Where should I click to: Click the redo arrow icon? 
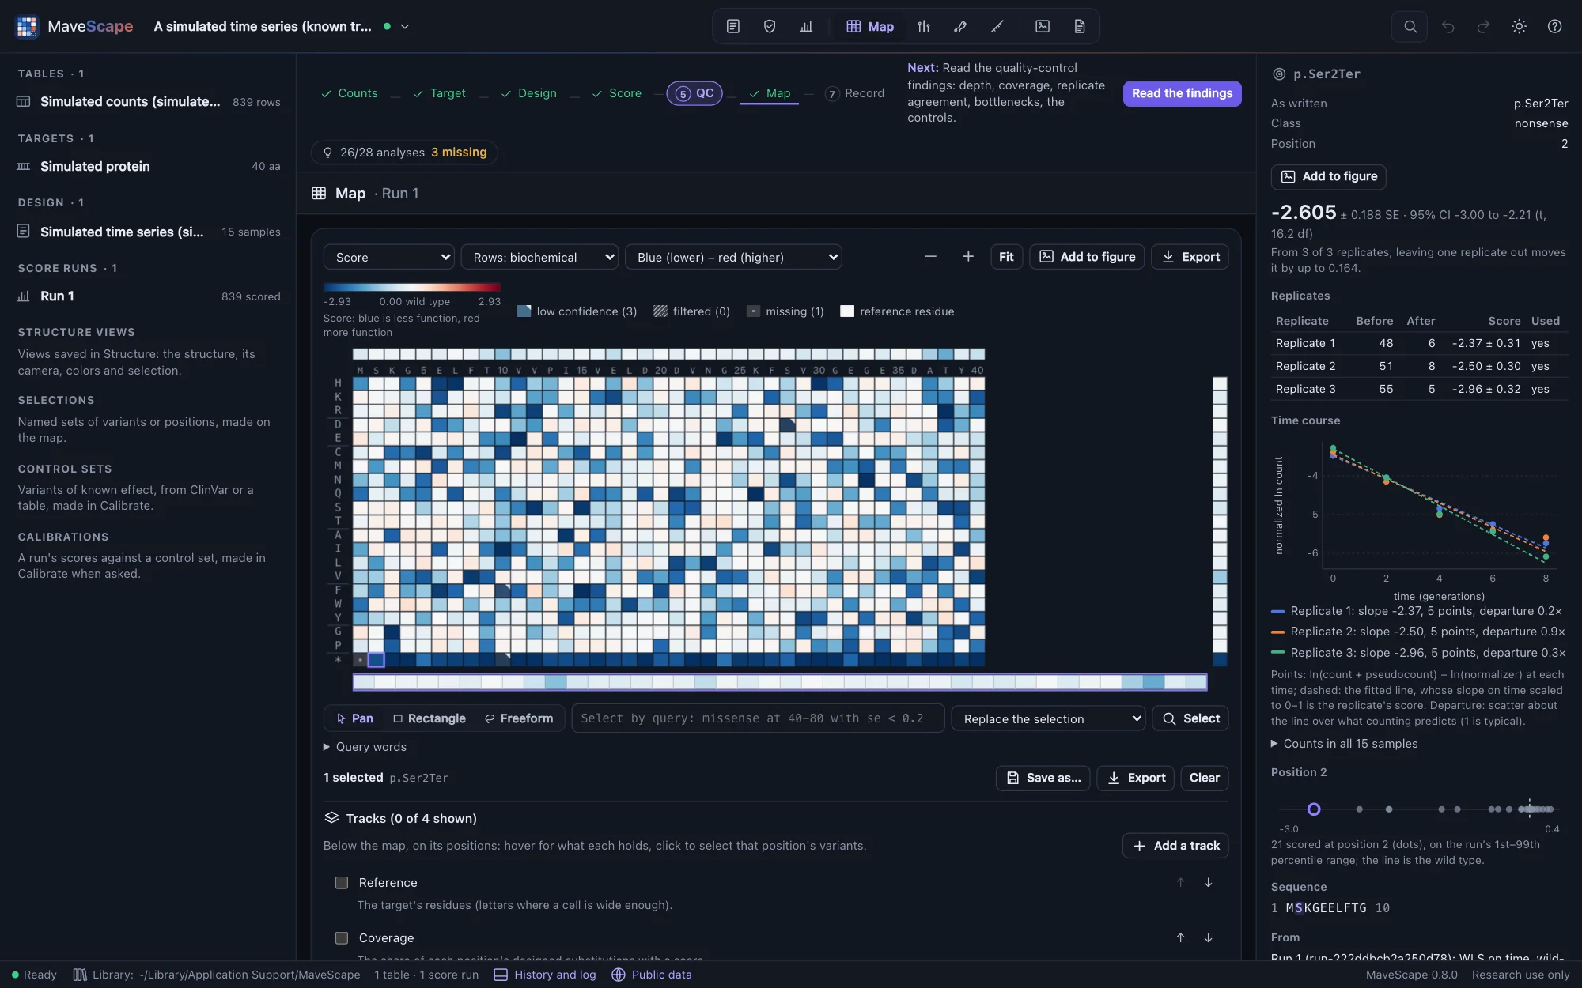tap(1483, 26)
